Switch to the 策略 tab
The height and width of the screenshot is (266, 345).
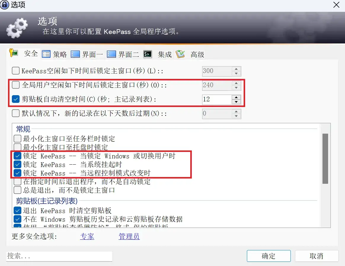55,54
